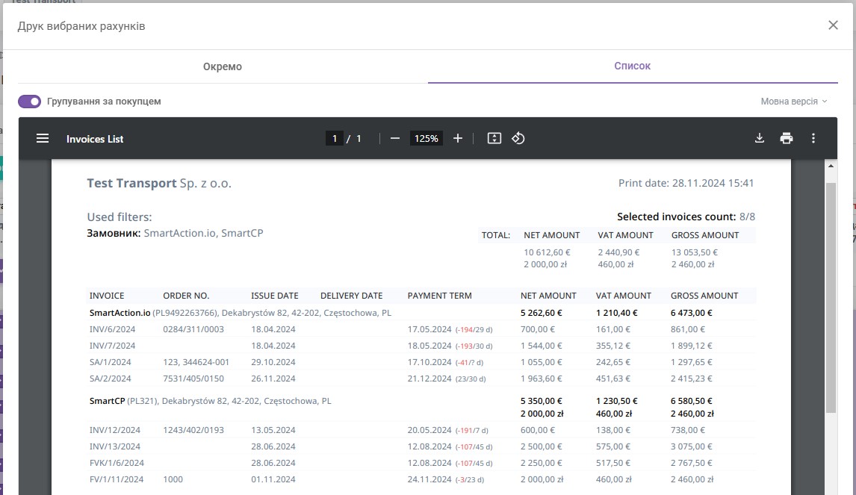The image size is (856, 495).
Task: Select the INV/6/2024 invoice row
Action: click(x=421, y=329)
